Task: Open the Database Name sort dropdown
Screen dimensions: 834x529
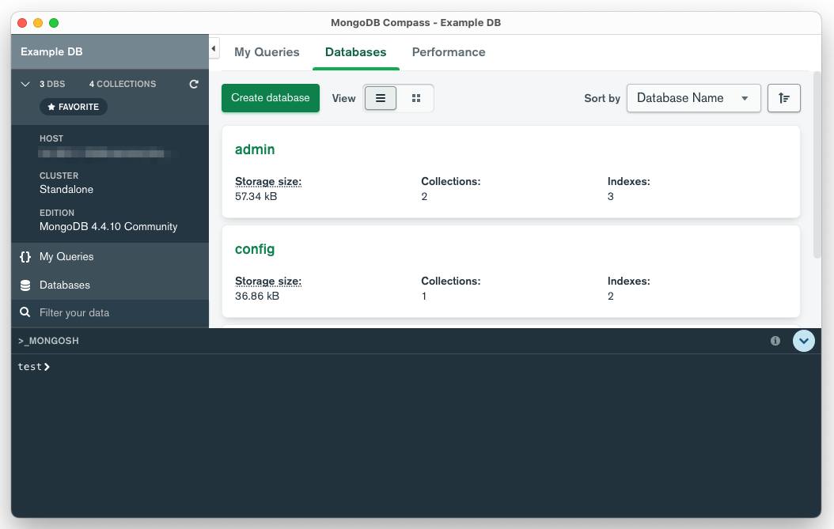Action: [x=693, y=98]
